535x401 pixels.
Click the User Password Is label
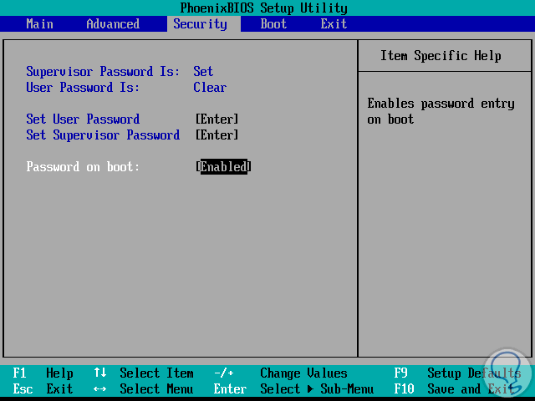(83, 87)
